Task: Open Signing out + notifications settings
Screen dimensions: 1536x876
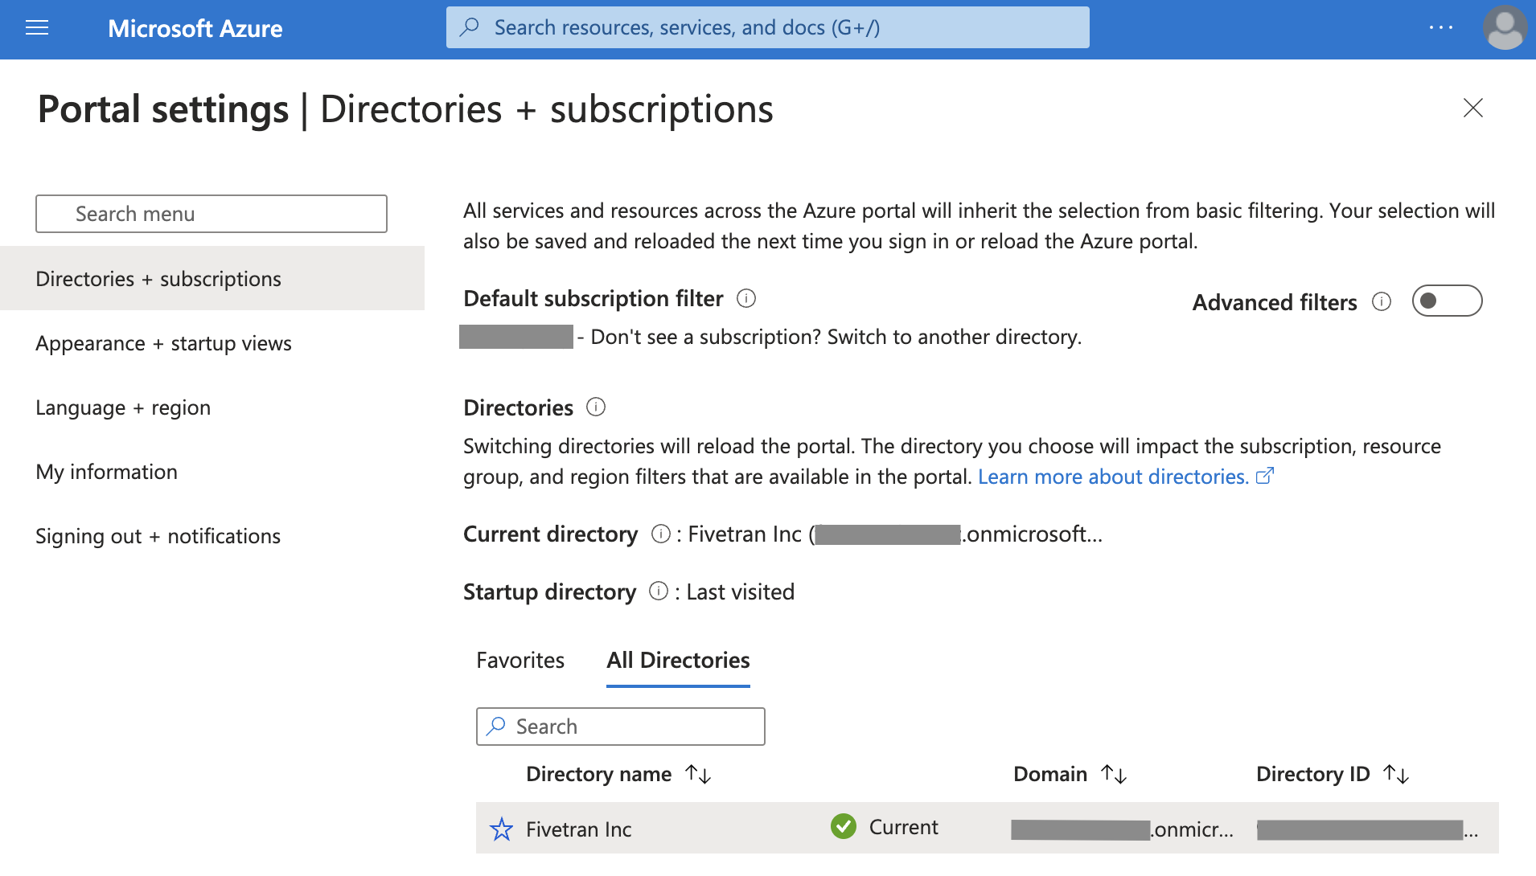Action: pyautogui.click(x=158, y=536)
